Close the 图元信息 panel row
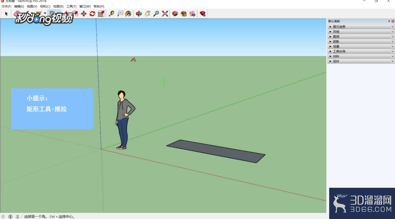The height and width of the screenshot is (219, 395). (x=393, y=27)
